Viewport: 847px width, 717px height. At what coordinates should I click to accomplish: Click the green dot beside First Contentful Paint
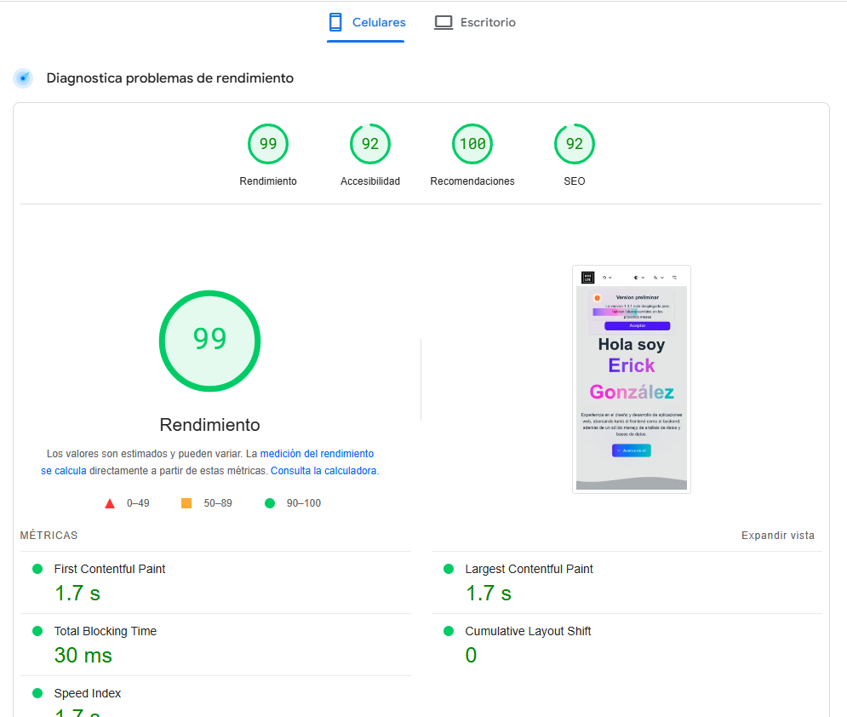(x=35, y=568)
